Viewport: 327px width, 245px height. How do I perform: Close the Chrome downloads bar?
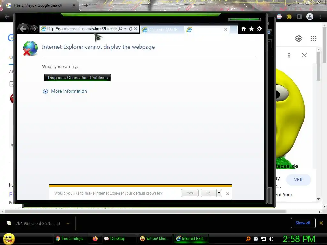click(x=321, y=223)
